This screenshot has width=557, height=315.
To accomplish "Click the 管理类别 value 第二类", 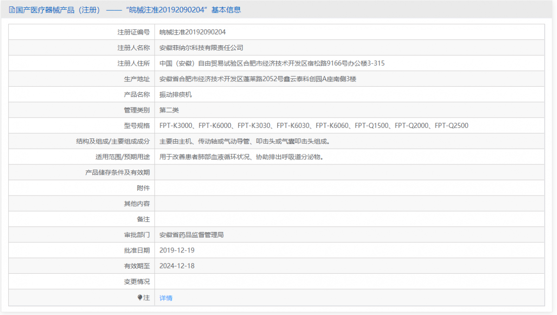I will point(168,110).
